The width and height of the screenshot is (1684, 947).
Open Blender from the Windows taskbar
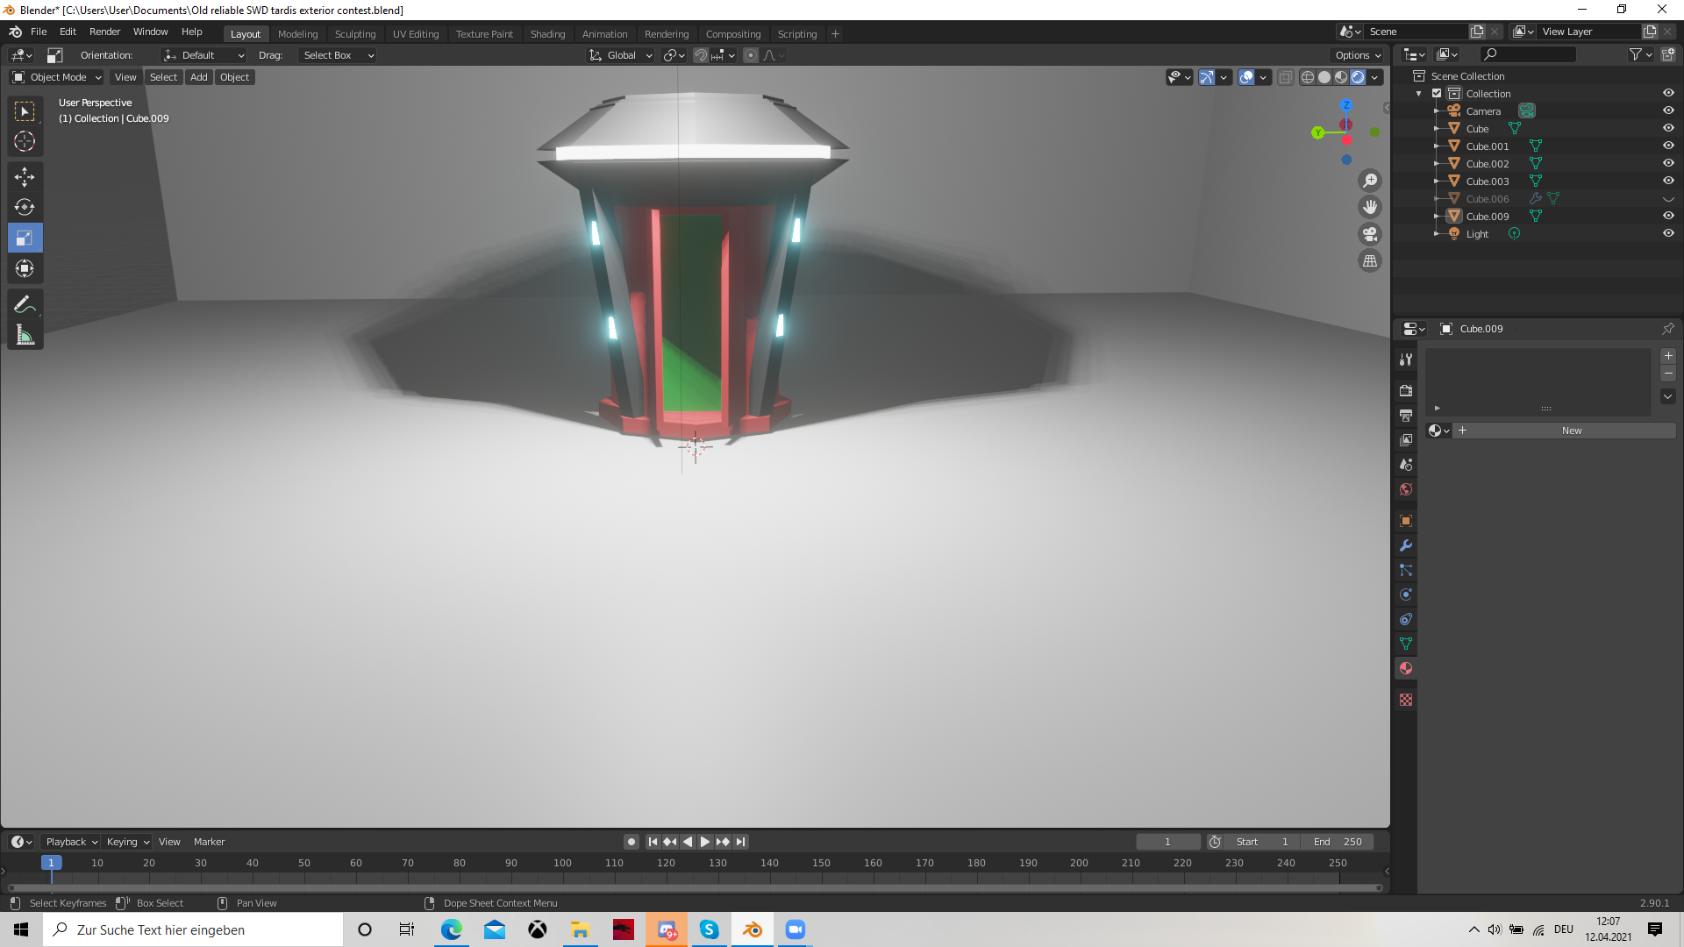(x=753, y=929)
